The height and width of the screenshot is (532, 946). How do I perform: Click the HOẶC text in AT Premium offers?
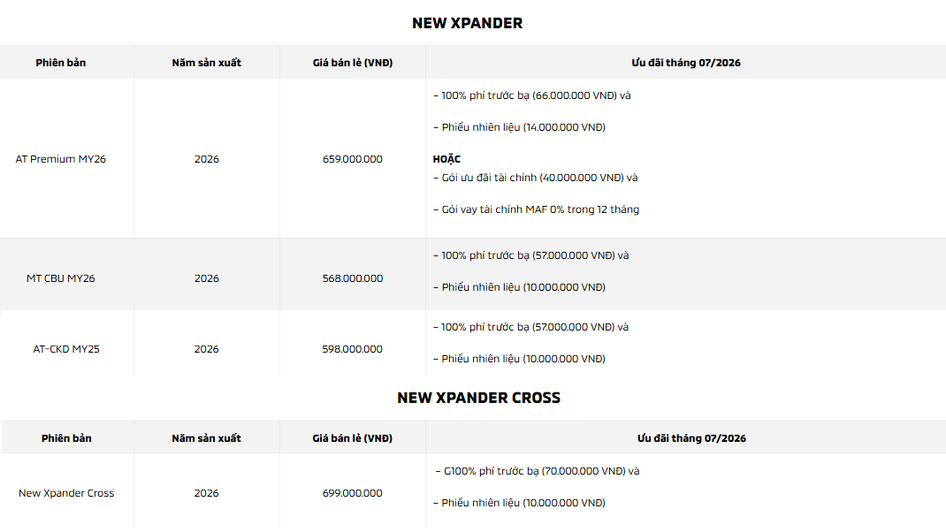[446, 159]
